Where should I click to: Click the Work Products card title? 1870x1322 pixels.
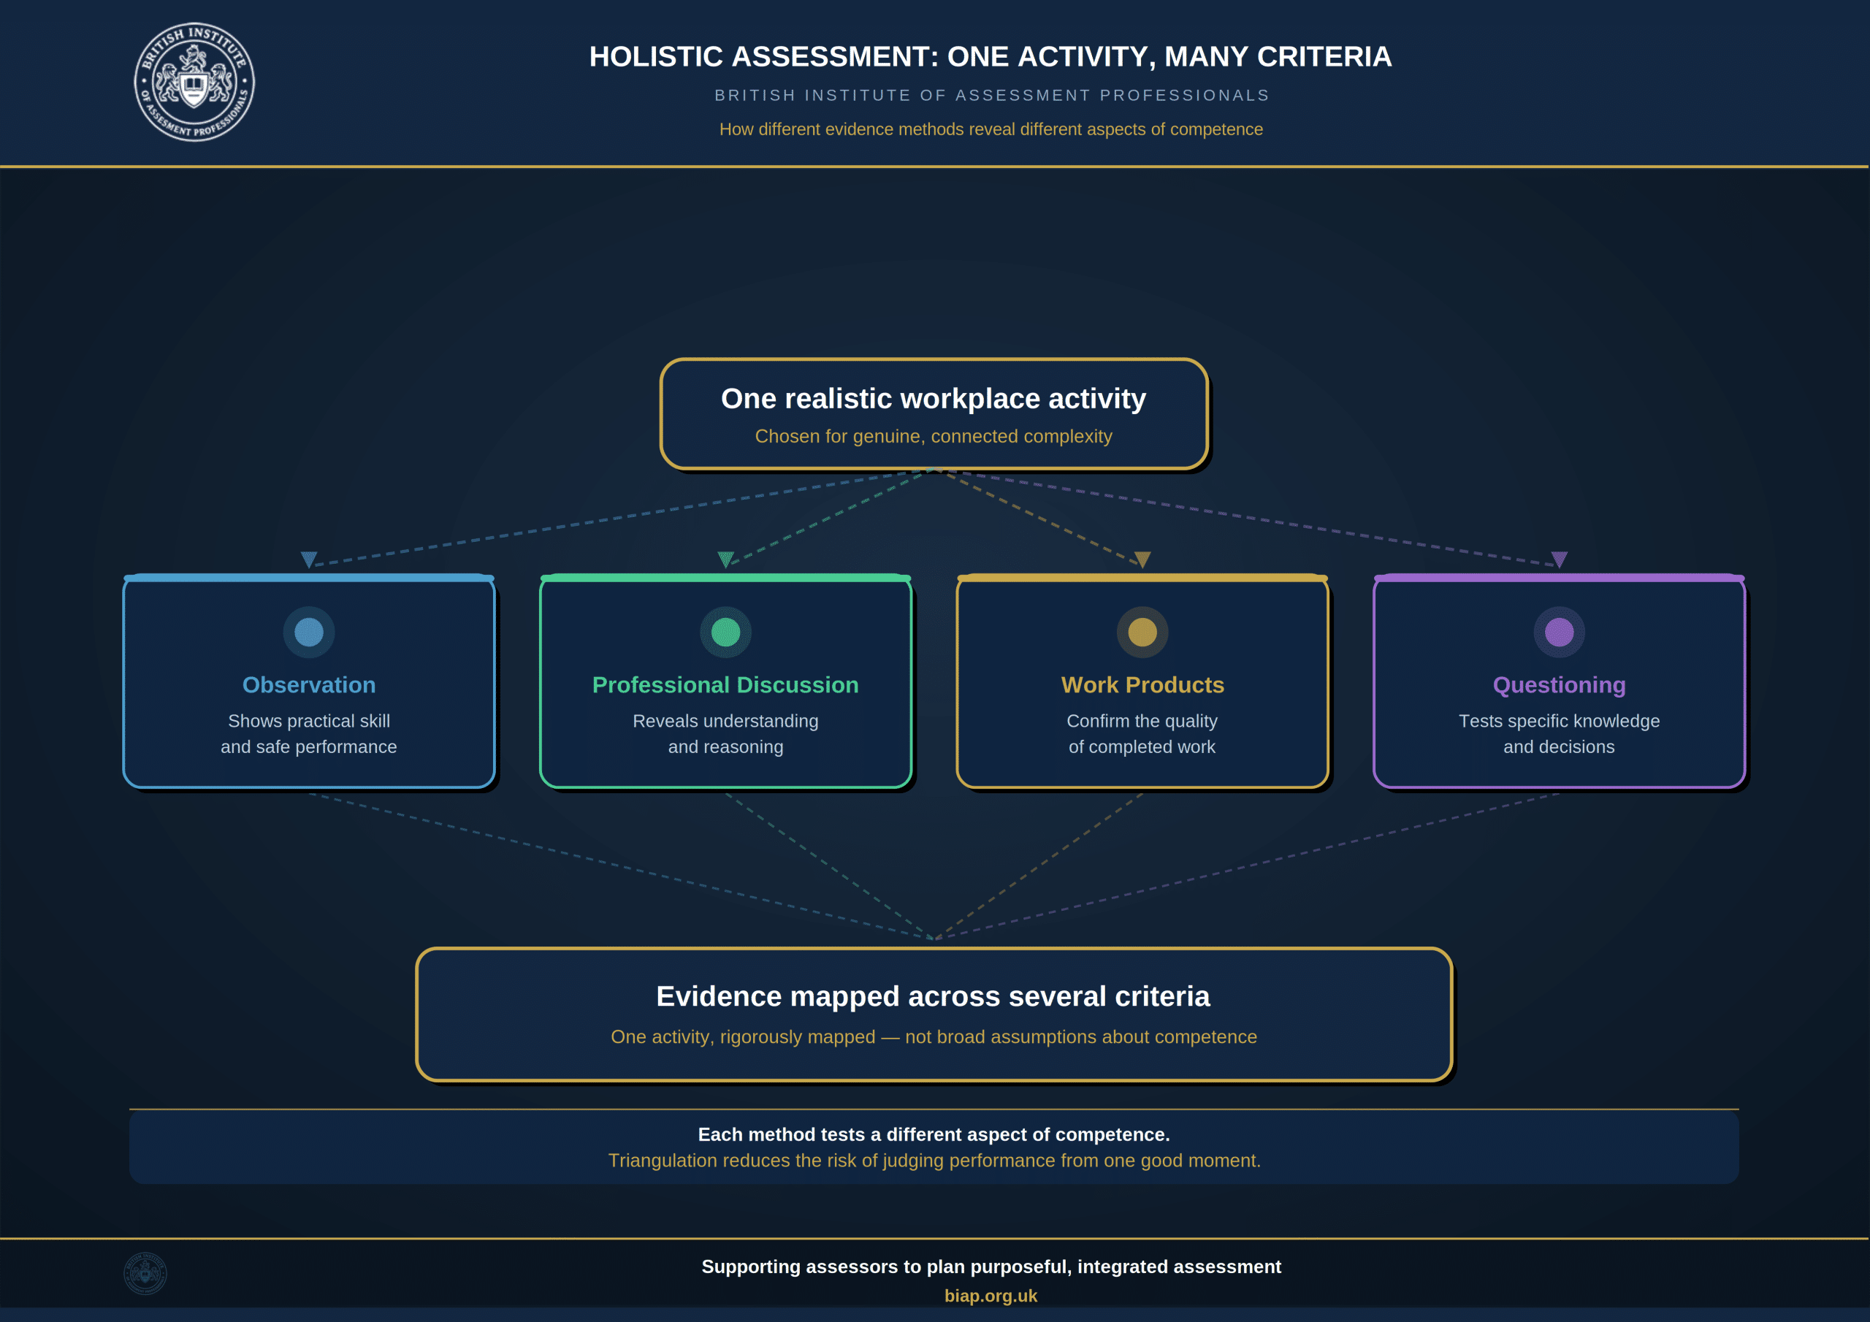1142,685
